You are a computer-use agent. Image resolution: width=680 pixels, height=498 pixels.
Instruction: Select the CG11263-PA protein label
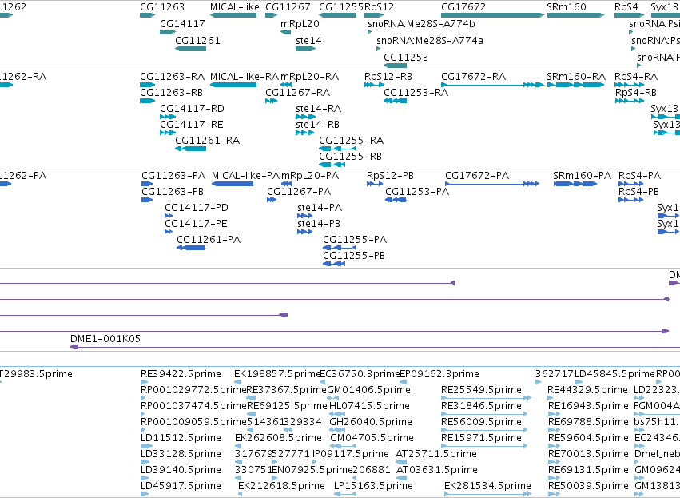coord(173,176)
